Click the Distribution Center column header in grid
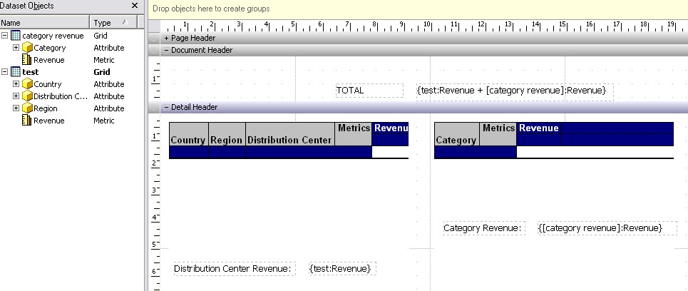Screen dimensions: 688x291 (x=289, y=140)
